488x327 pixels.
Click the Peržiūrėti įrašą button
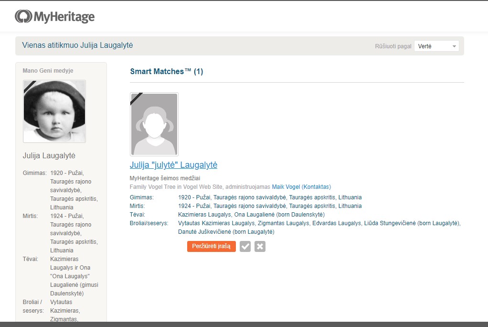(212, 246)
